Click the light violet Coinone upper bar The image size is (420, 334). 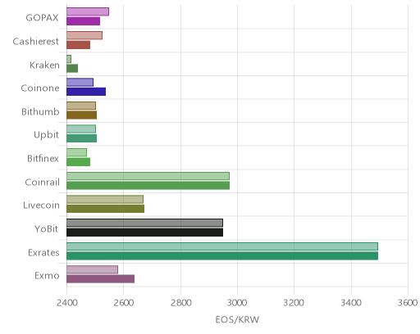tap(80, 82)
